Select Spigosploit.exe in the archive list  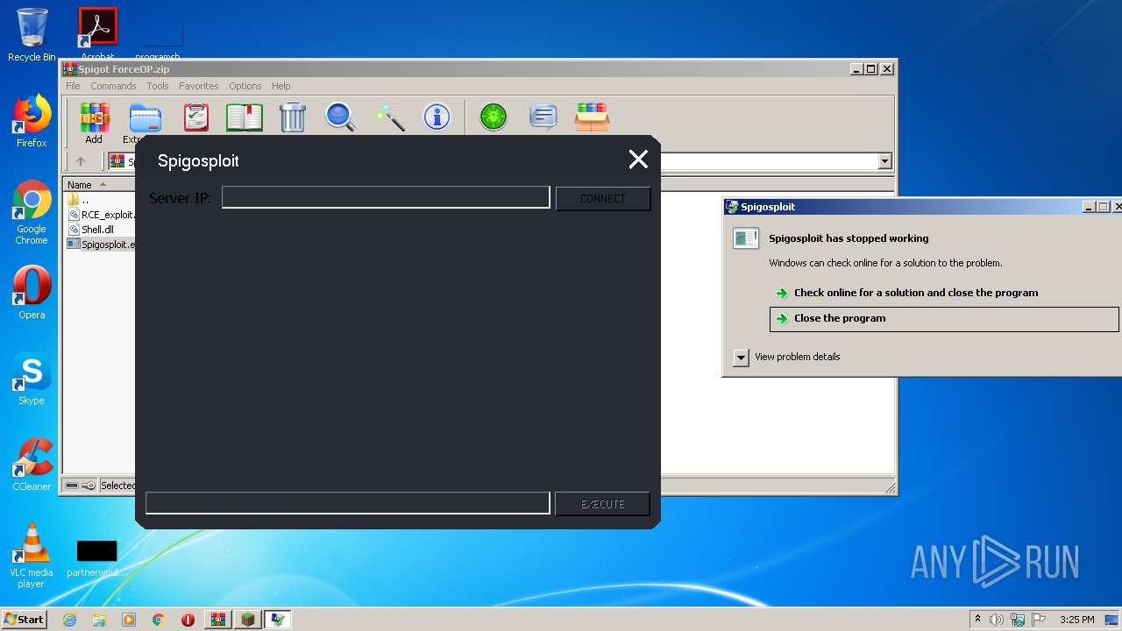click(x=101, y=245)
